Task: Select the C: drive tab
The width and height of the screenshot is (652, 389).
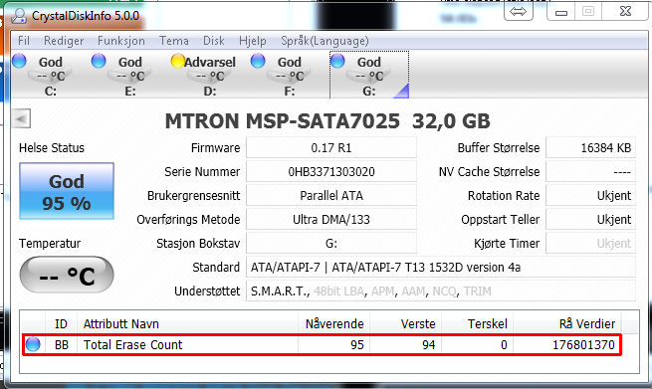Action: coord(51,75)
